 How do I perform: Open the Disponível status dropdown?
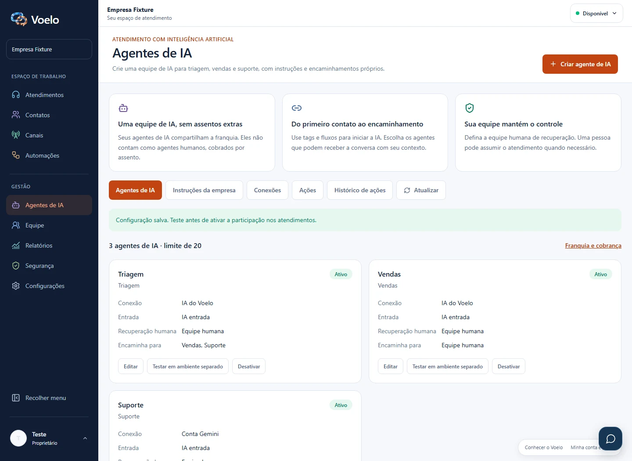coord(596,13)
